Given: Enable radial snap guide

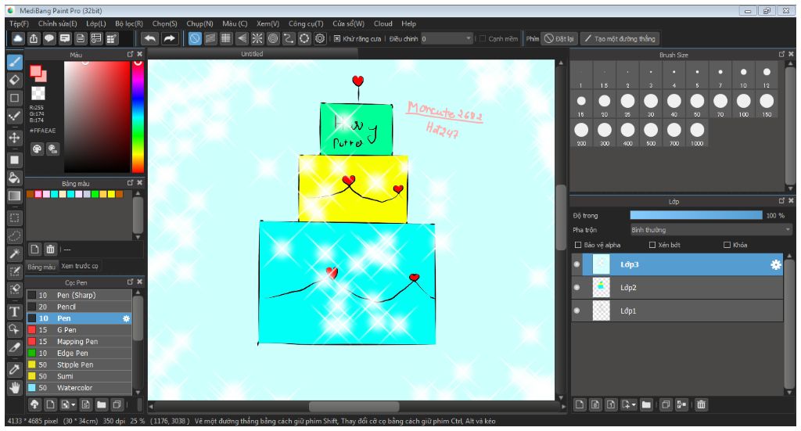Looking at the screenshot, I should coord(257,39).
